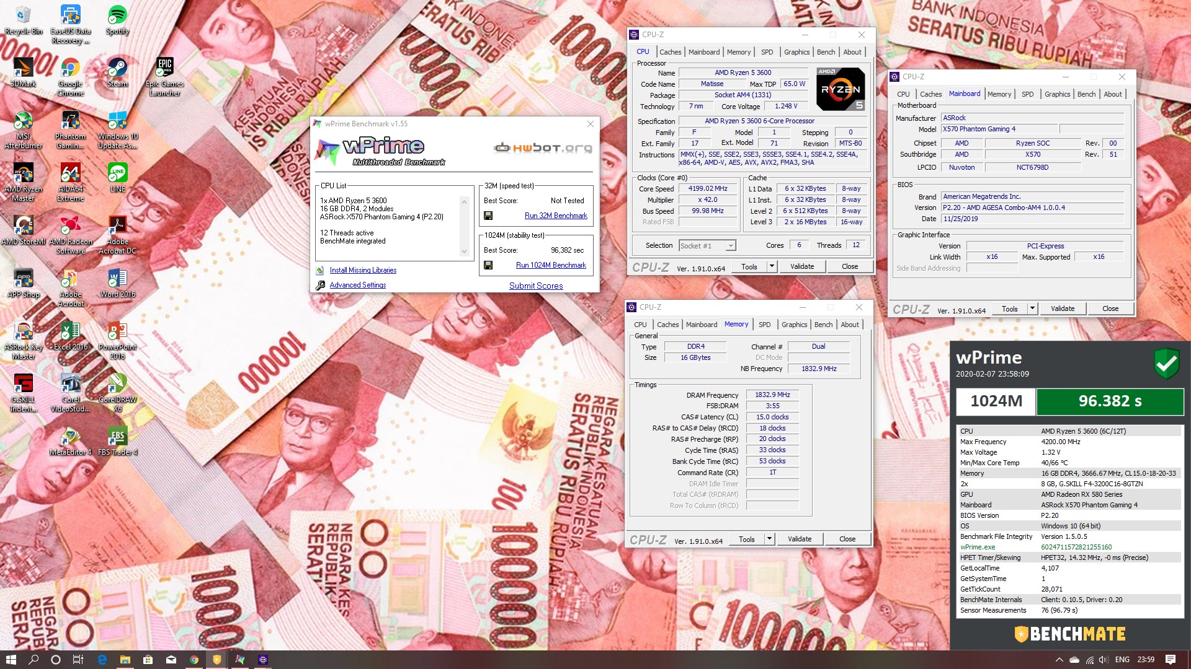Viewport: 1191px width, 669px height.
Task: Click Validate in CPU-Z CPU window
Action: click(801, 266)
